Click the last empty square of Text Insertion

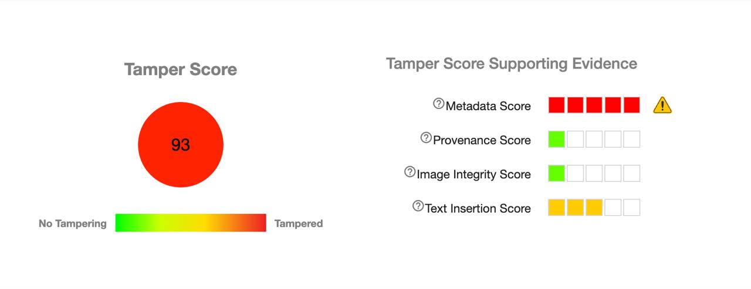click(631, 208)
